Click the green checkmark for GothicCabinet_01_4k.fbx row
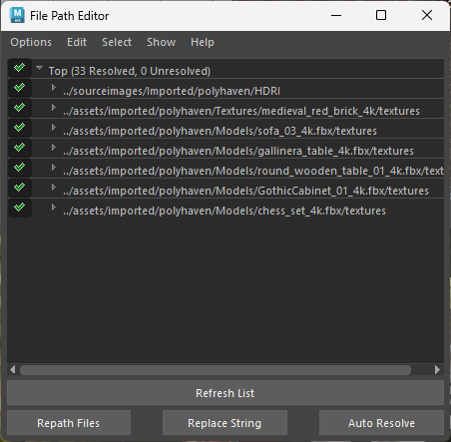451x442 pixels. [x=20, y=188]
